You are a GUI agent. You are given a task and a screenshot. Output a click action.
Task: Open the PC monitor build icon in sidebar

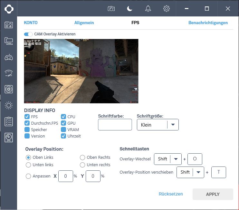[9, 41]
